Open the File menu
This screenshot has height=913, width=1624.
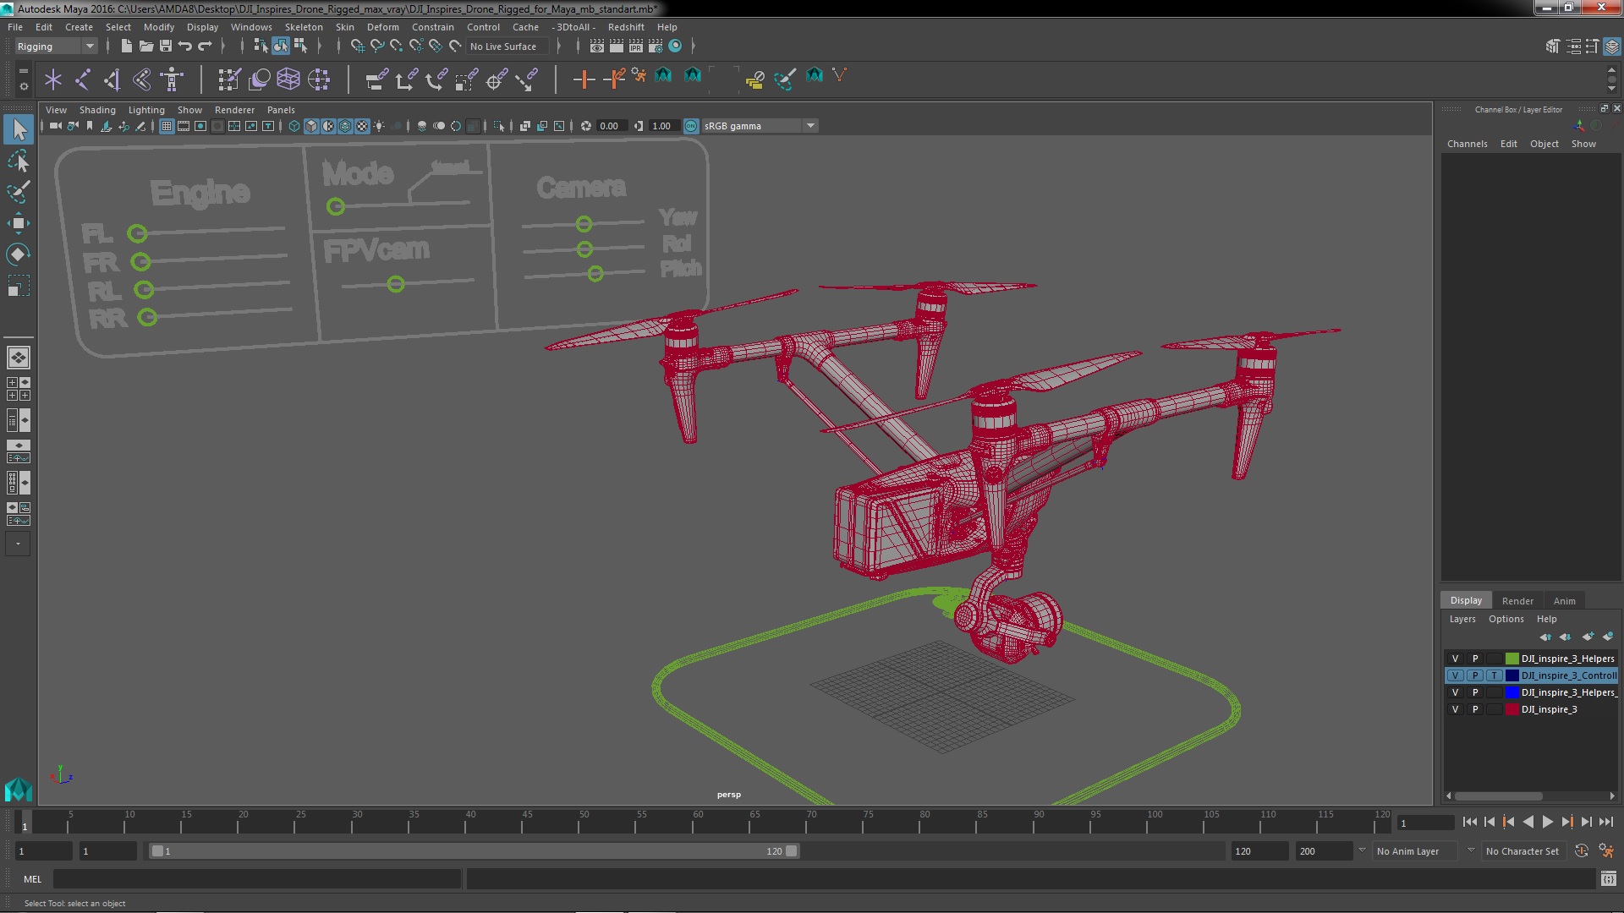coord(15,27)
